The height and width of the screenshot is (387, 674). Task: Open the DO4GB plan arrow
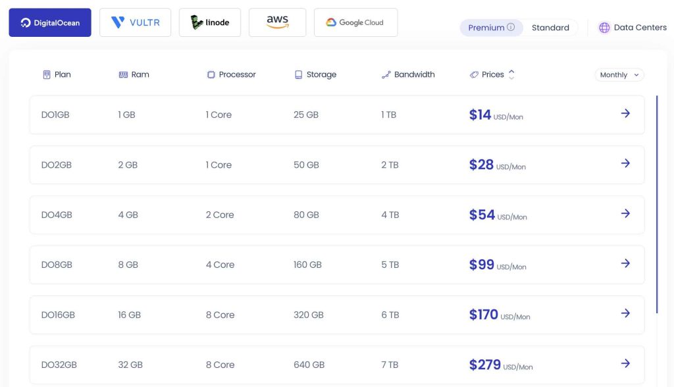[x=625, y=213]
